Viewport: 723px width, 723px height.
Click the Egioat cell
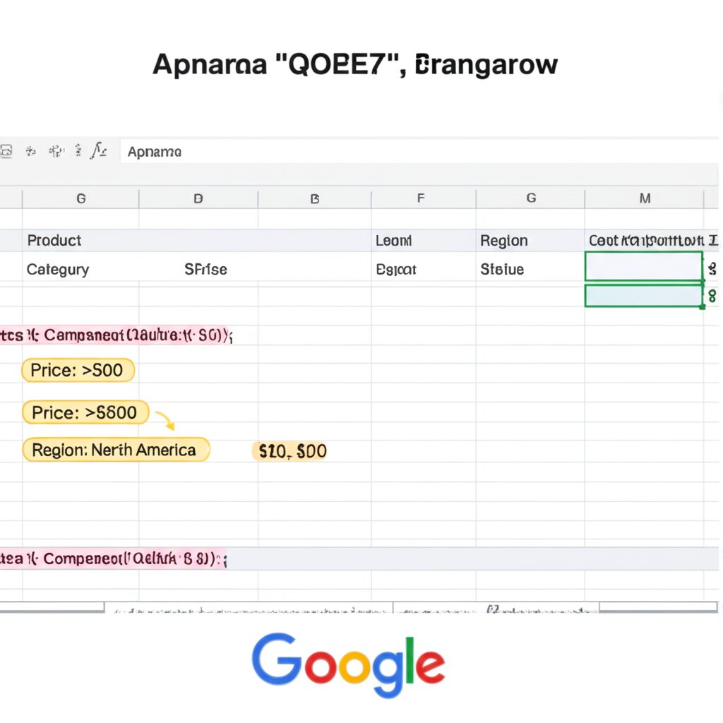pos(396,269)
